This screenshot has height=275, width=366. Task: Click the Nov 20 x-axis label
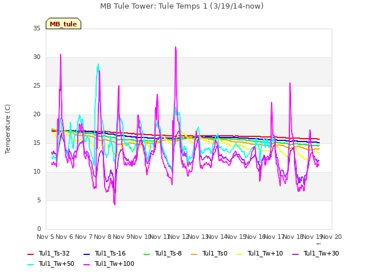[332, 237]
